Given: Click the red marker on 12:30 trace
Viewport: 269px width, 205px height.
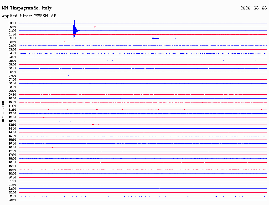Looking at the screenshot, I should click(x=44, y=117).
